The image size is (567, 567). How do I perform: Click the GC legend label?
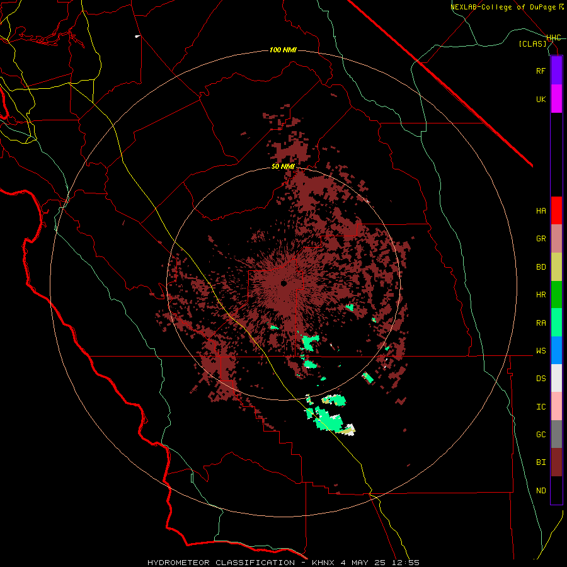coord(541,435)
